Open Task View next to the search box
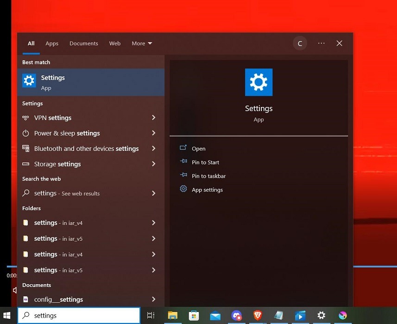The width and height of the screenshot is (397, 324). [151, 315]
